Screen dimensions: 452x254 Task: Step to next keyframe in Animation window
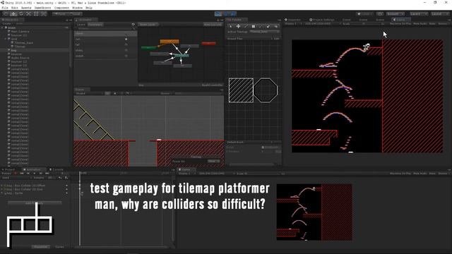pos(41,174)
